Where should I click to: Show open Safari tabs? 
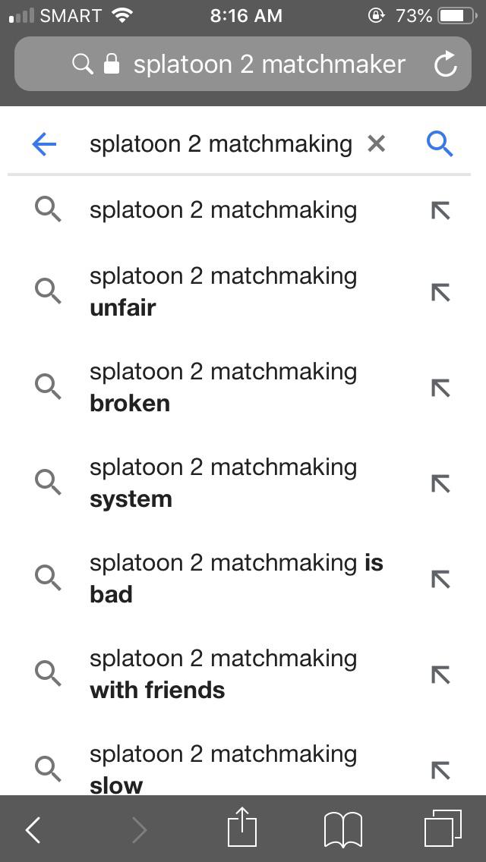click(x=443, y=829)
